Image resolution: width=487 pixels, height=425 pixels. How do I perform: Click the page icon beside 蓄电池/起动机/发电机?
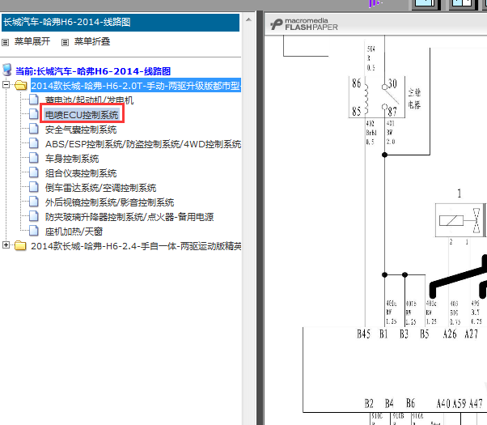pos(33,100)
